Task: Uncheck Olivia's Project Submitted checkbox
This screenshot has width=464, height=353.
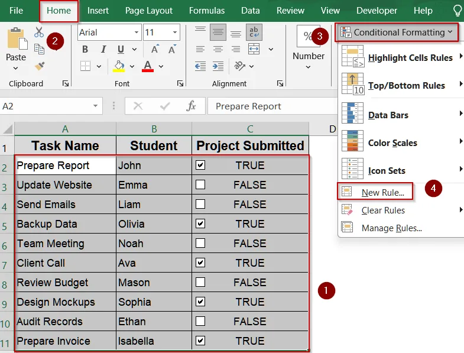Action: click(200, 224)
